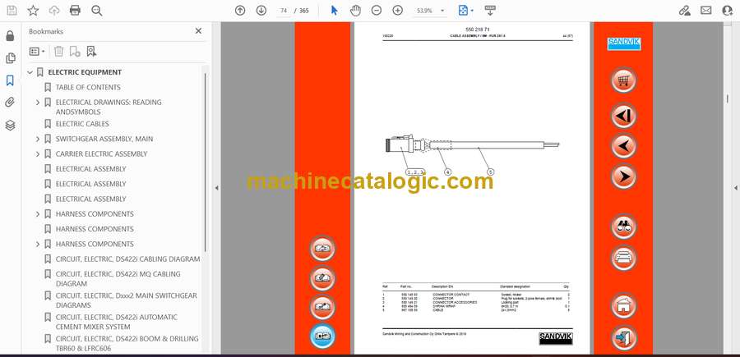The width and height of the screenshot is (740, 357).
Task: Bookmark this file with the star icon
Action: (x=33, y=11)
